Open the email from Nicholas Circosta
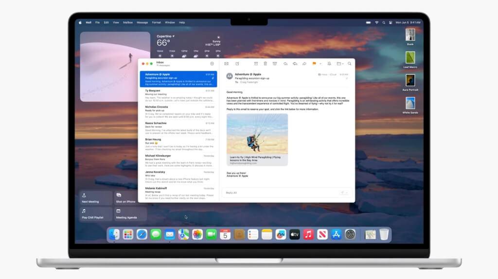498x279 pixels. tap(178, 112)
